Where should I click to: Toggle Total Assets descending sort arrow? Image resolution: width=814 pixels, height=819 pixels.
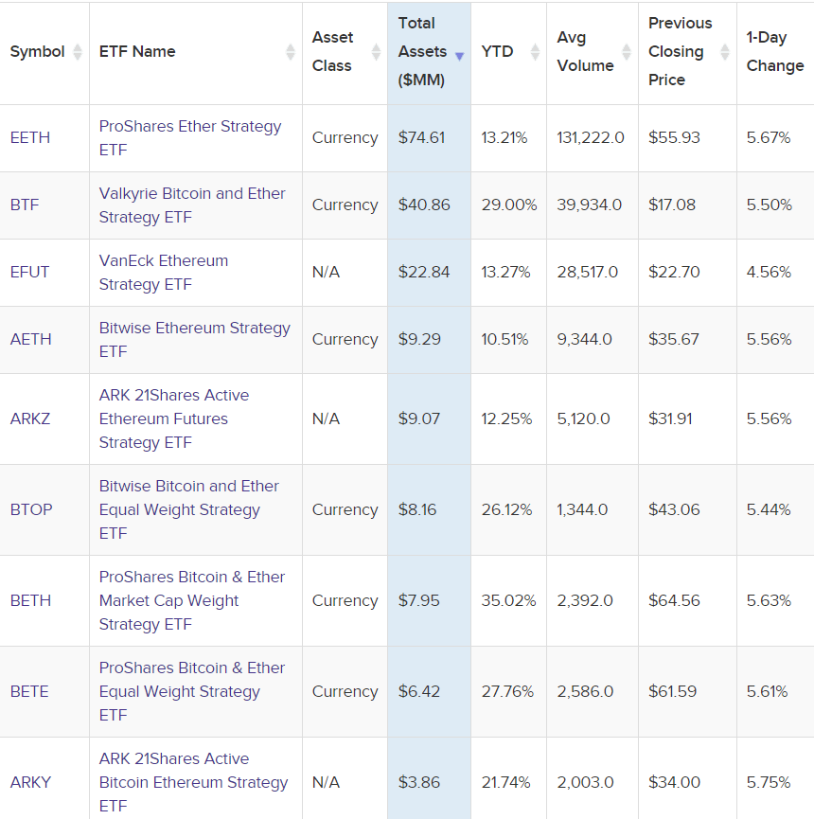pos(459,56)
